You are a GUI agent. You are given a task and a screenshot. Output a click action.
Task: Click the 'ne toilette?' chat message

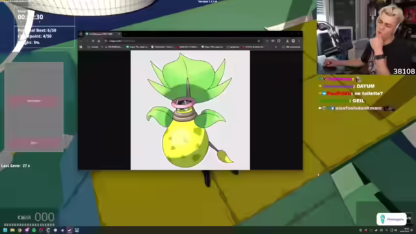369,94
